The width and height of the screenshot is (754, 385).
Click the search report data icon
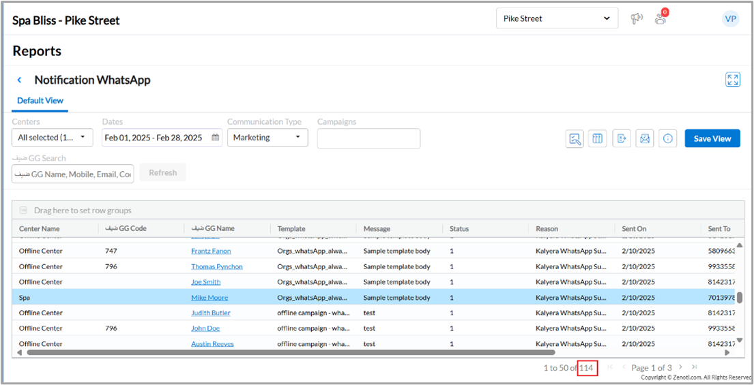pos(575,138)
